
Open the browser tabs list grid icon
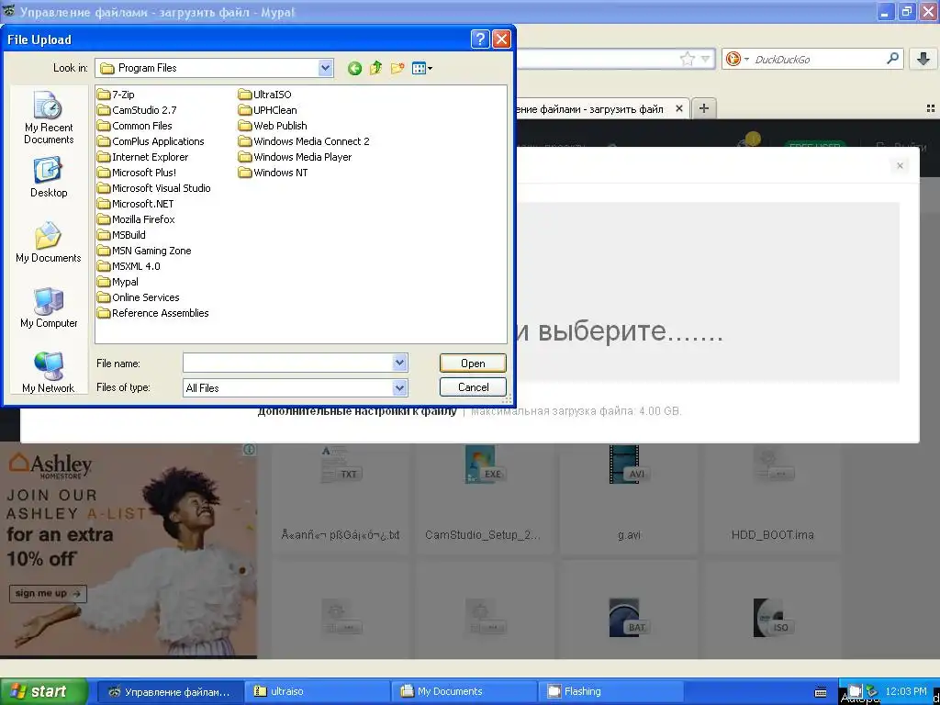pos(931,108)
